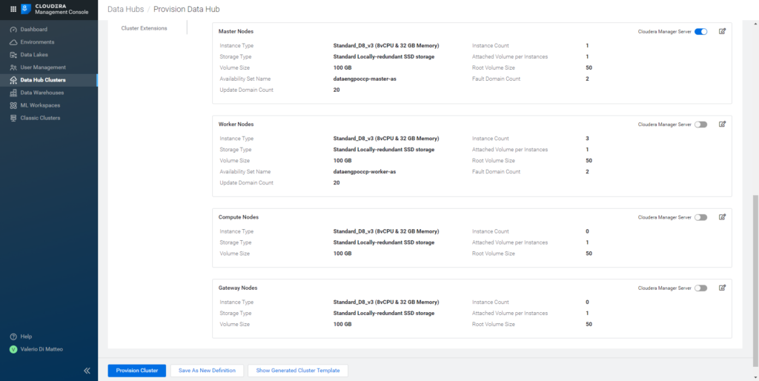Screen dimensions: 759x381
Task: Click the Data Hubs breadcrumb link
Action: (125, 9)
